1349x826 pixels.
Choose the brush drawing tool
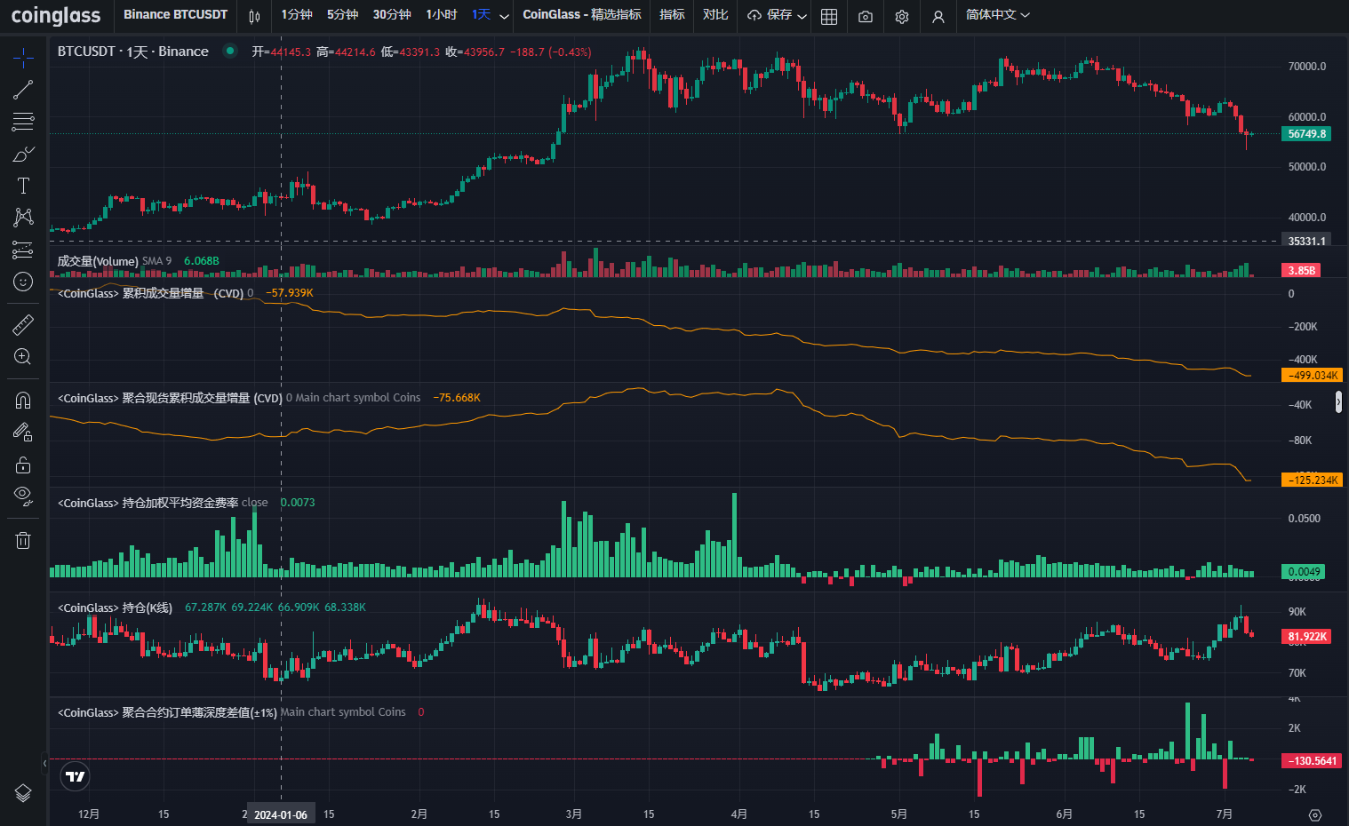click(x=23, y=154)
